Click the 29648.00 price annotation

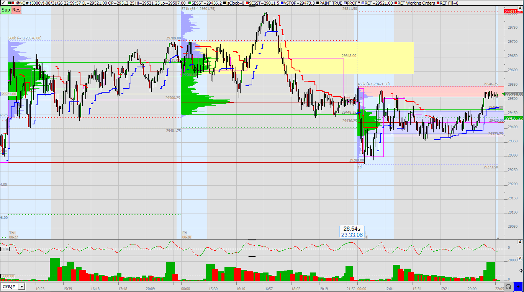[x=349, y=55]
